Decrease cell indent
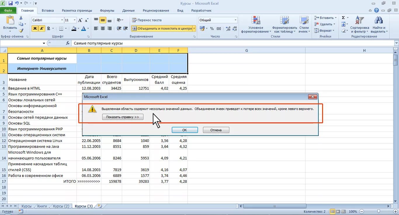The image size is (399, 215). point(119,29)
